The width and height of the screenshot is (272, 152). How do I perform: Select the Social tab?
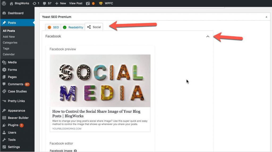(94, 27)
